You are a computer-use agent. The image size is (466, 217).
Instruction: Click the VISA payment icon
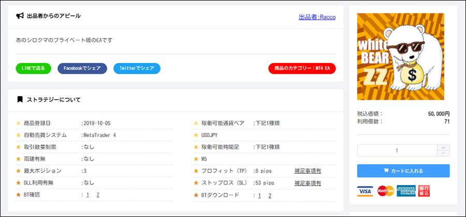click(x=365, y=191)
